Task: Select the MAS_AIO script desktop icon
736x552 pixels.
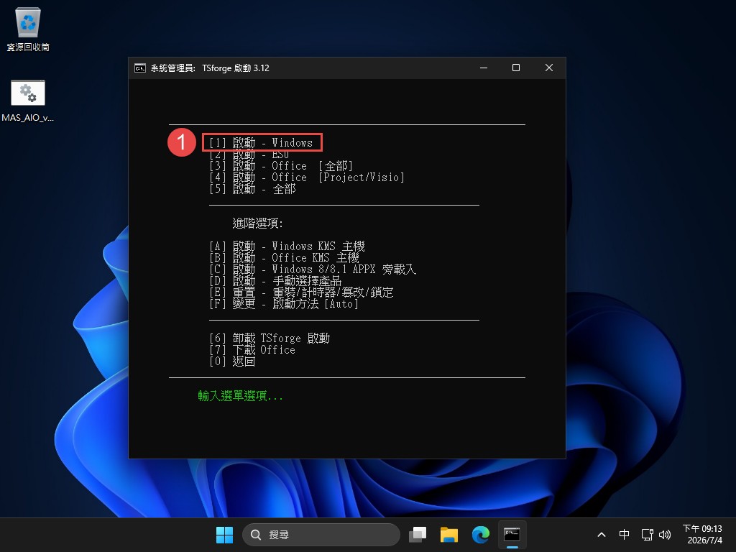Action: 28,101
